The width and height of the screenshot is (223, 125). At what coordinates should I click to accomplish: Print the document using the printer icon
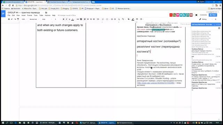(9, 19)
